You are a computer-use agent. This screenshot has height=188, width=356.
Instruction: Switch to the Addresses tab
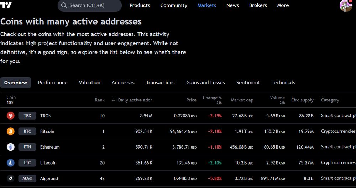click(x=123, y=83)
